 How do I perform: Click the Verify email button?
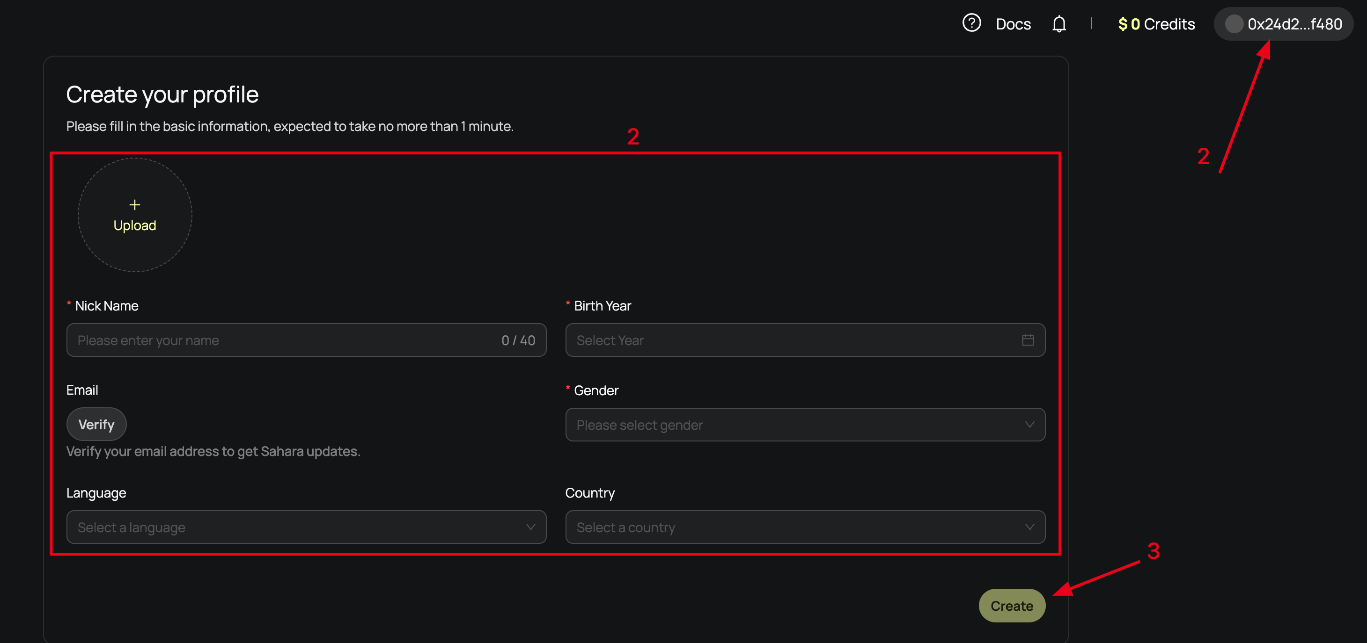[x=96, y=424]
